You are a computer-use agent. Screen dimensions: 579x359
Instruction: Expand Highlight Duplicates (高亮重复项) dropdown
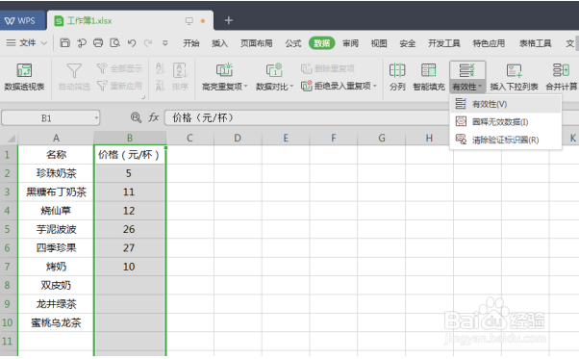coord(246,86)
